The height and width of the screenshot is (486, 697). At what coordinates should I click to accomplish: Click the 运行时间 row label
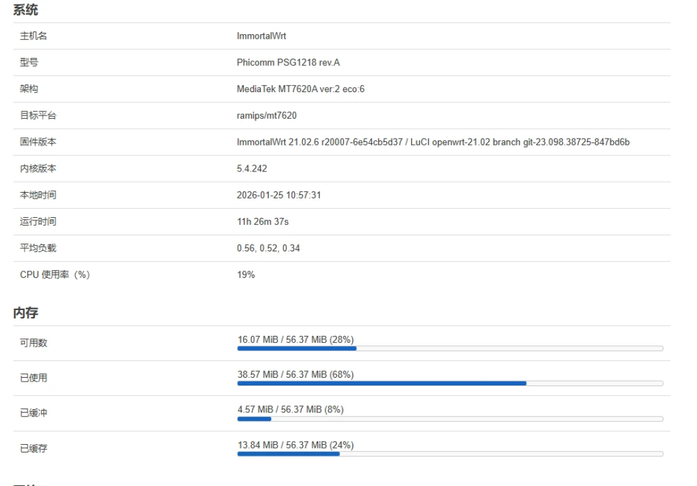38,222
